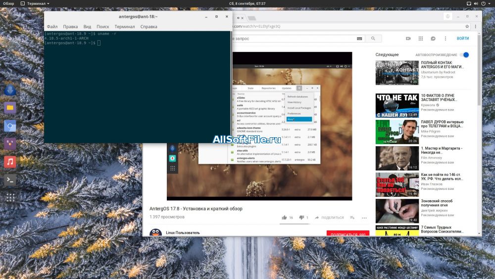The width and height of the screenshot is (495, 279).
Task: Click the volume icon in top bar
Action: 476,3
